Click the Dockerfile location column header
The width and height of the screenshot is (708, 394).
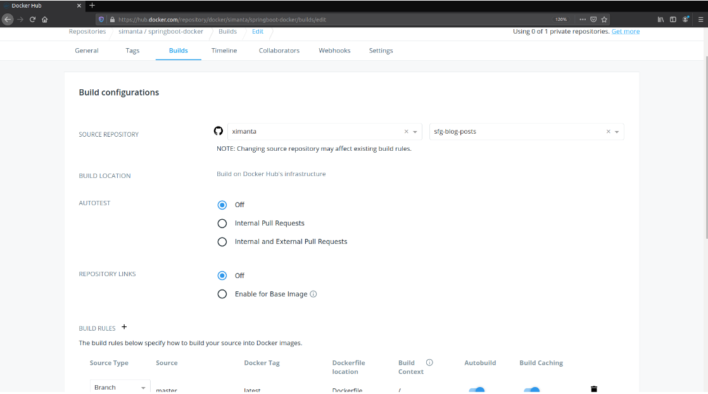348,367
